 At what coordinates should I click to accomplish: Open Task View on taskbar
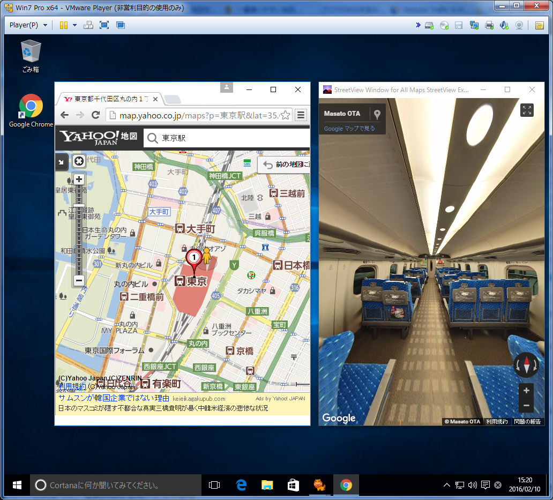214,485
